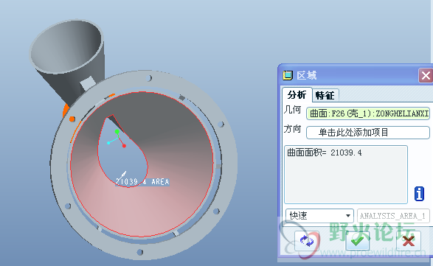Click the blue info icon
Screen dimensions: 433x266
coord(419,194)
